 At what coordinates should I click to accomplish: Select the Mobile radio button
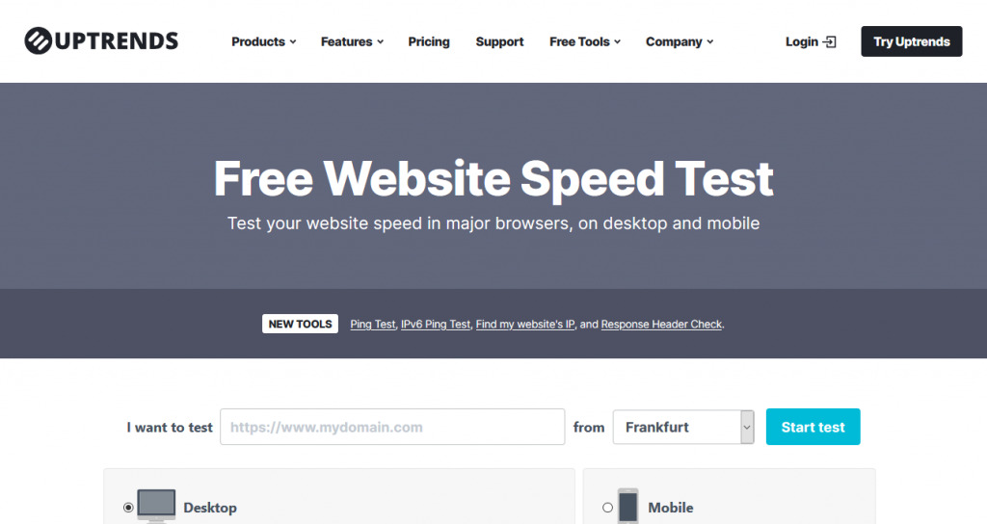pos(607,507)
